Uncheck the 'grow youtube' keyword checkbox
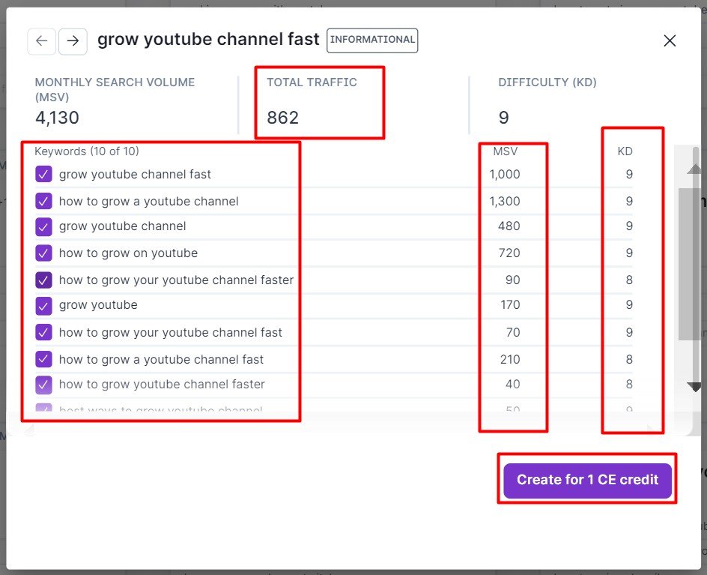Image resolution: width=707 pixels, height=575 pixels. click(43, 305)
